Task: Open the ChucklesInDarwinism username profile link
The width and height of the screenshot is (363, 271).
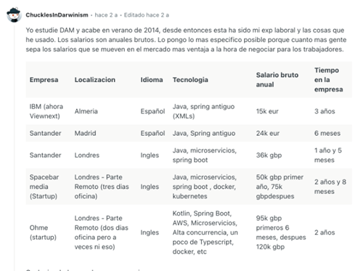Action: tap(57, 15)
